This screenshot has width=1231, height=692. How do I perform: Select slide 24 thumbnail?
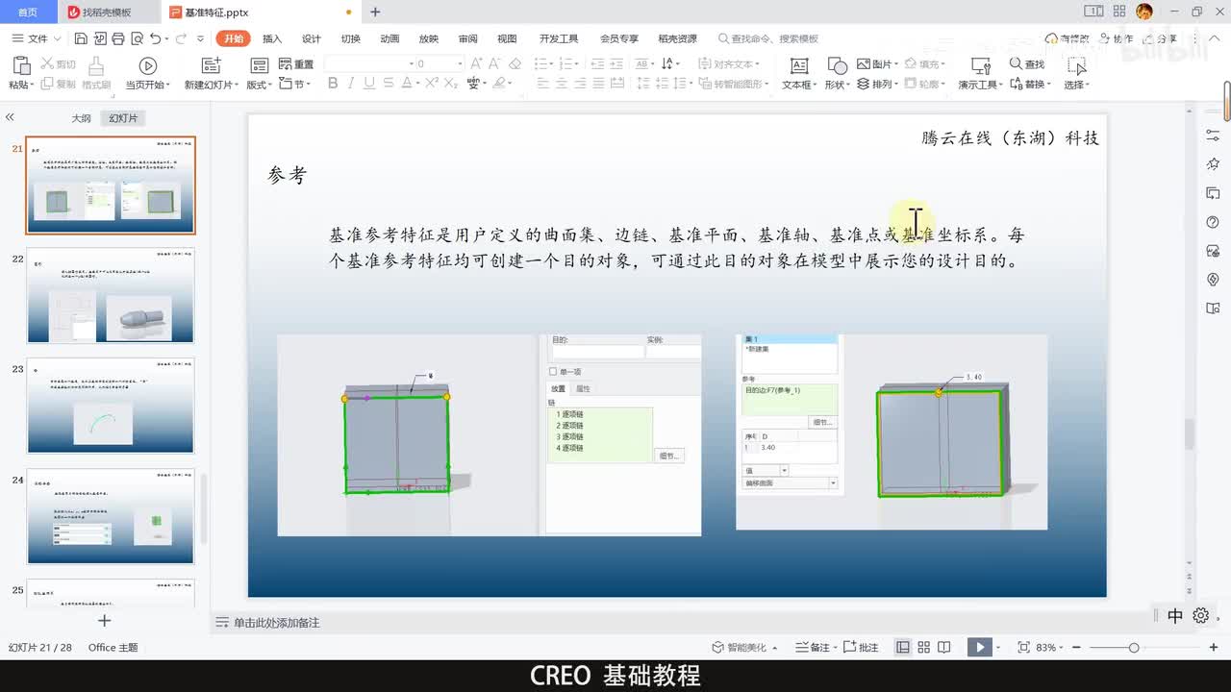coord(111,517)
